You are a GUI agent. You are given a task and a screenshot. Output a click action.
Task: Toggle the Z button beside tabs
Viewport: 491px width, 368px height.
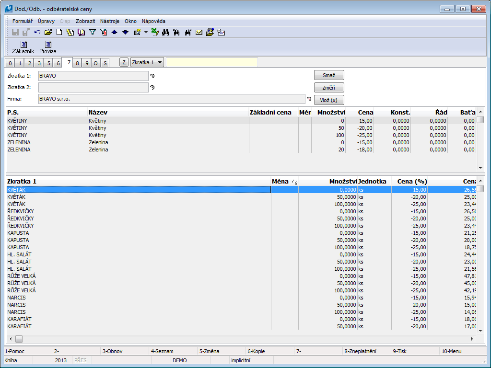coord(123,62)
